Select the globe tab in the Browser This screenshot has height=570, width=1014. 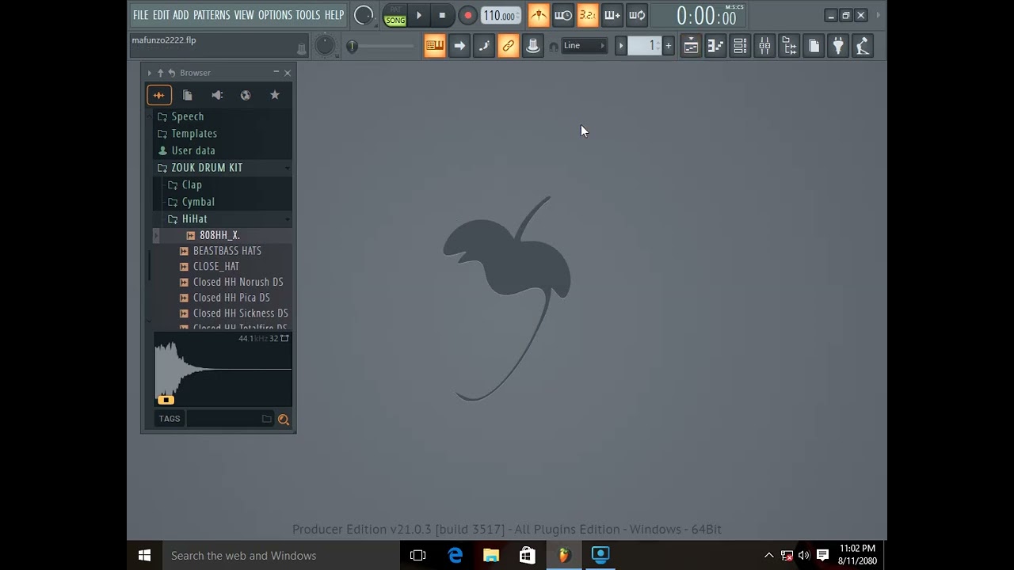point(246,95)
